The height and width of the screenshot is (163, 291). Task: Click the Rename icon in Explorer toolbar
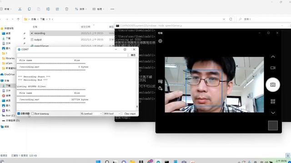click(x=48, y=9)
